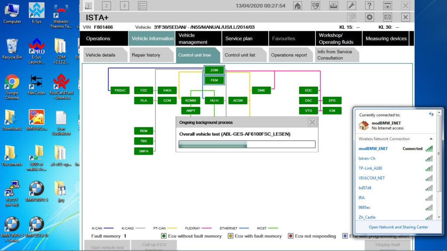Image resolution: width=447 pixels, height=251 pixels.
Task: Click the overall vehicle test progress bar
Action: pyautogui.click(x=247, y=144)
